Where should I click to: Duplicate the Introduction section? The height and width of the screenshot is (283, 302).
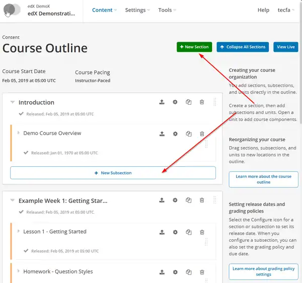[188, 102]
